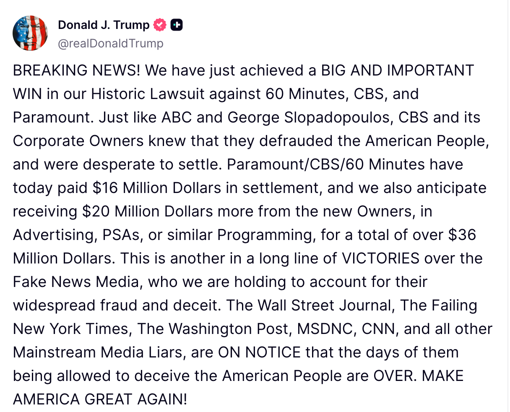
Task: Click the "Fake News Media" phrase
Action: tap(76, 282)
